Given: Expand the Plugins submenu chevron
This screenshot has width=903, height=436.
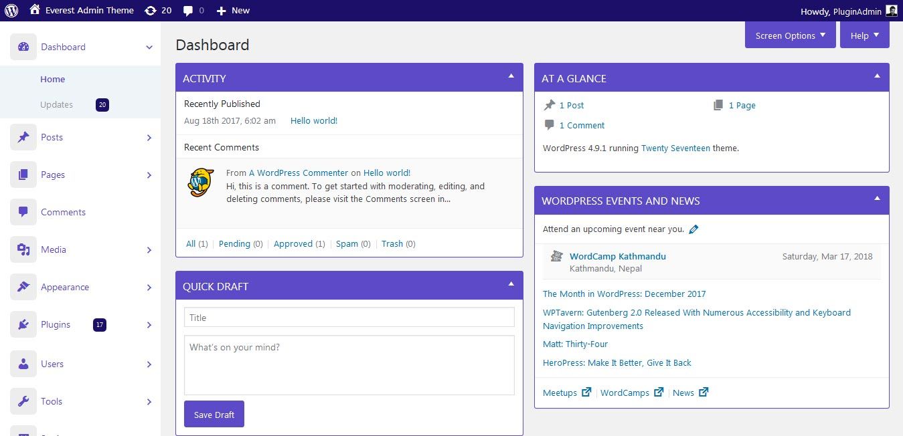Looking at the screenshot, I should coord(149,325).
